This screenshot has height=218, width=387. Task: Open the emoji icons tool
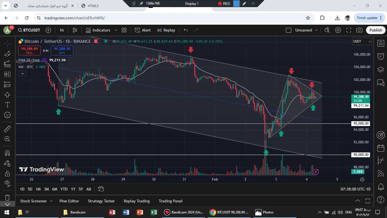tap(7, 115)
